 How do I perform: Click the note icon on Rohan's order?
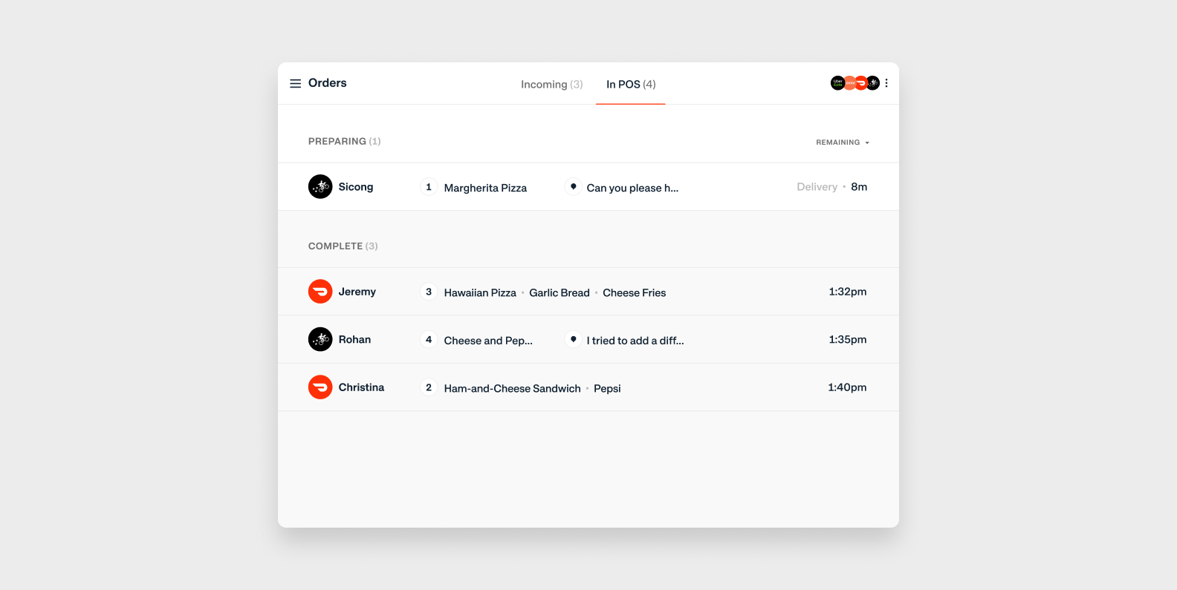pos(573,340)
